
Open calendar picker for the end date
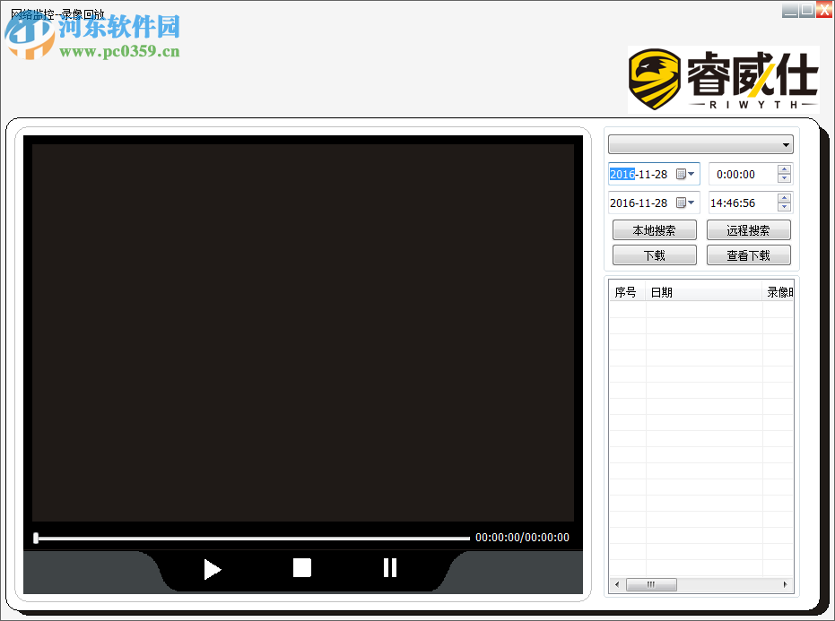(679, 202)
